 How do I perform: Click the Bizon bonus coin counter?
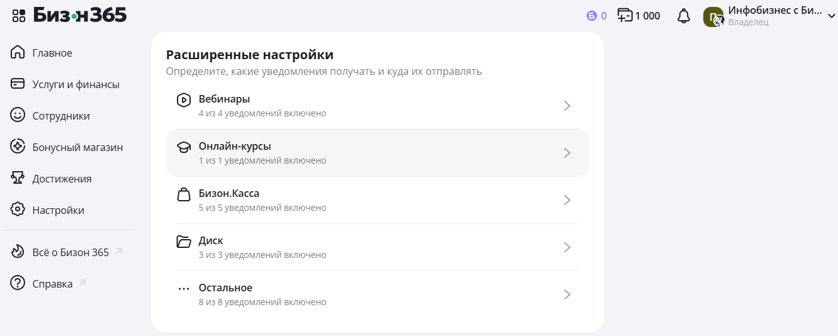coord(596,16)
